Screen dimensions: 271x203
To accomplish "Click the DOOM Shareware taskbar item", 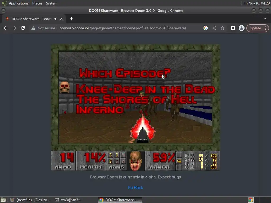I will pyautogui.click(x=120, y=200).
